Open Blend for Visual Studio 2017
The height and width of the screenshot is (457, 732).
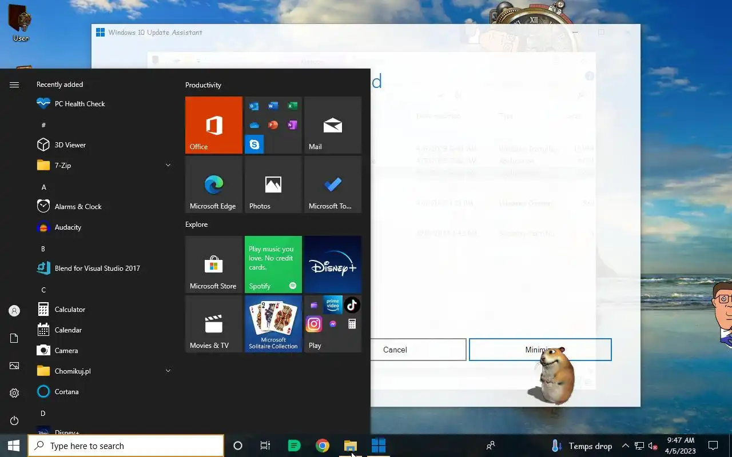pyautogui.click(x=103, y=268)
